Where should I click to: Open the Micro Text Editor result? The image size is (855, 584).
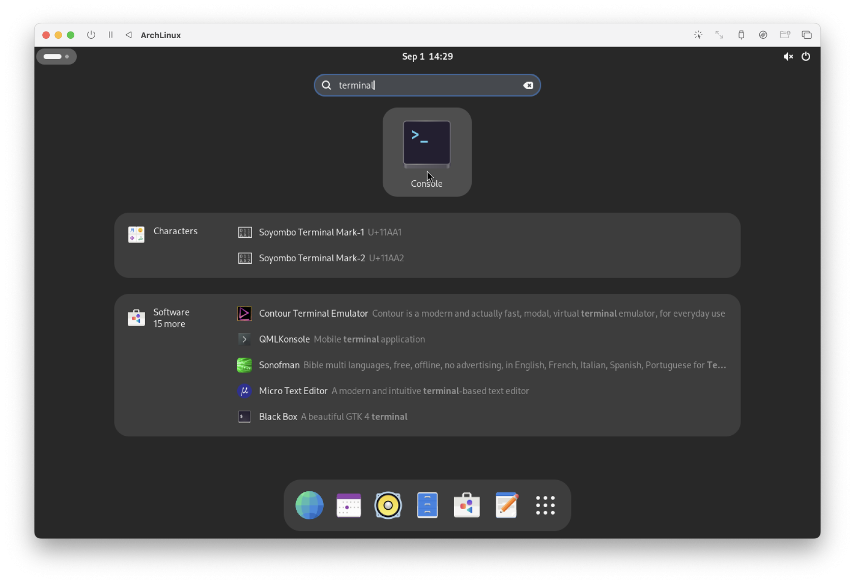coord(383,391)
